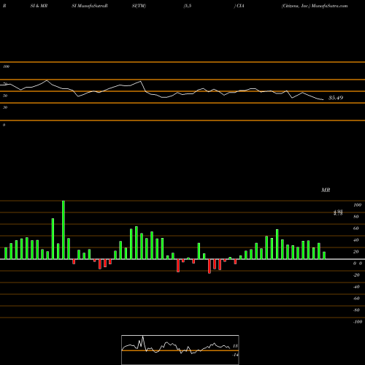The width and height of the screenshot is (365, 365).
Task: Click the 80 label on the MR axis
Action: (356, 217)
